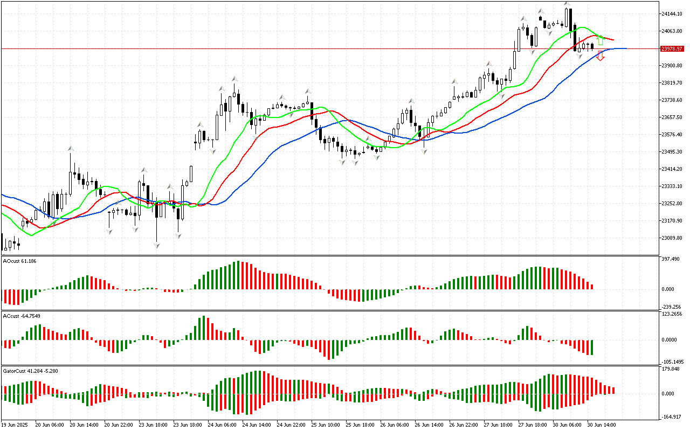
Task: Click the 30 Jun 14:00 time label
Action: pos(602,425)
